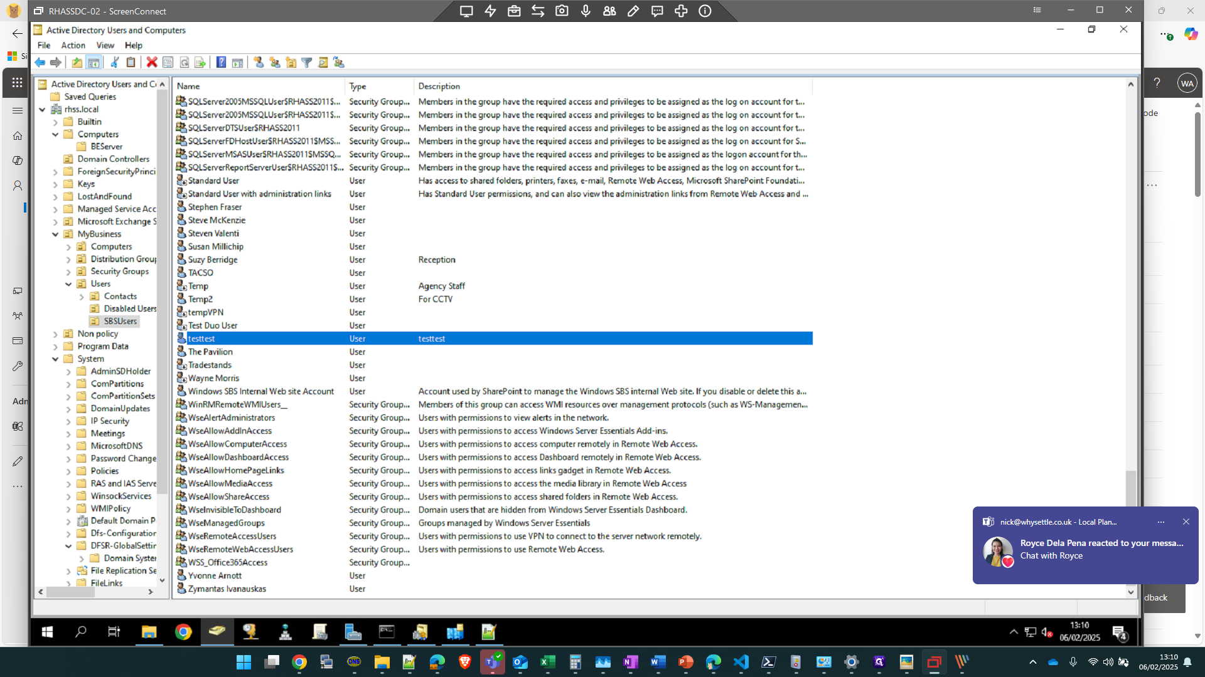Expand the Security Groups node
1205x677 pixels.
click(x=68, y=272)
